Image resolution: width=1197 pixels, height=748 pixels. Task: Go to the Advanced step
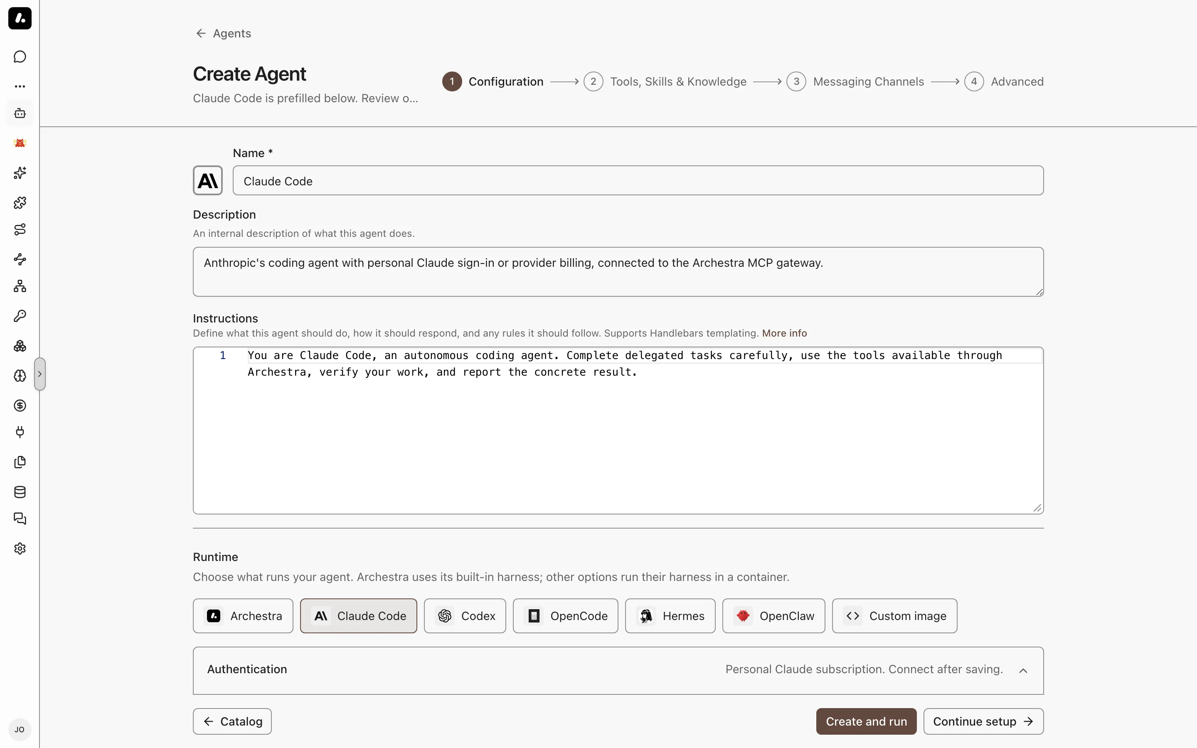pyautogui.click(x=1004, y=81)
